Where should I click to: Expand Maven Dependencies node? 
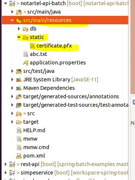coord(12,88)
